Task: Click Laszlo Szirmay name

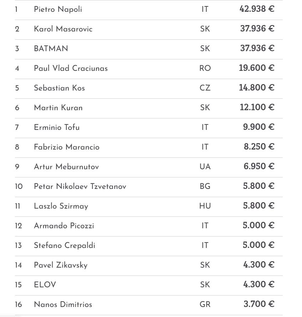Action: click(x=61, y=206)
